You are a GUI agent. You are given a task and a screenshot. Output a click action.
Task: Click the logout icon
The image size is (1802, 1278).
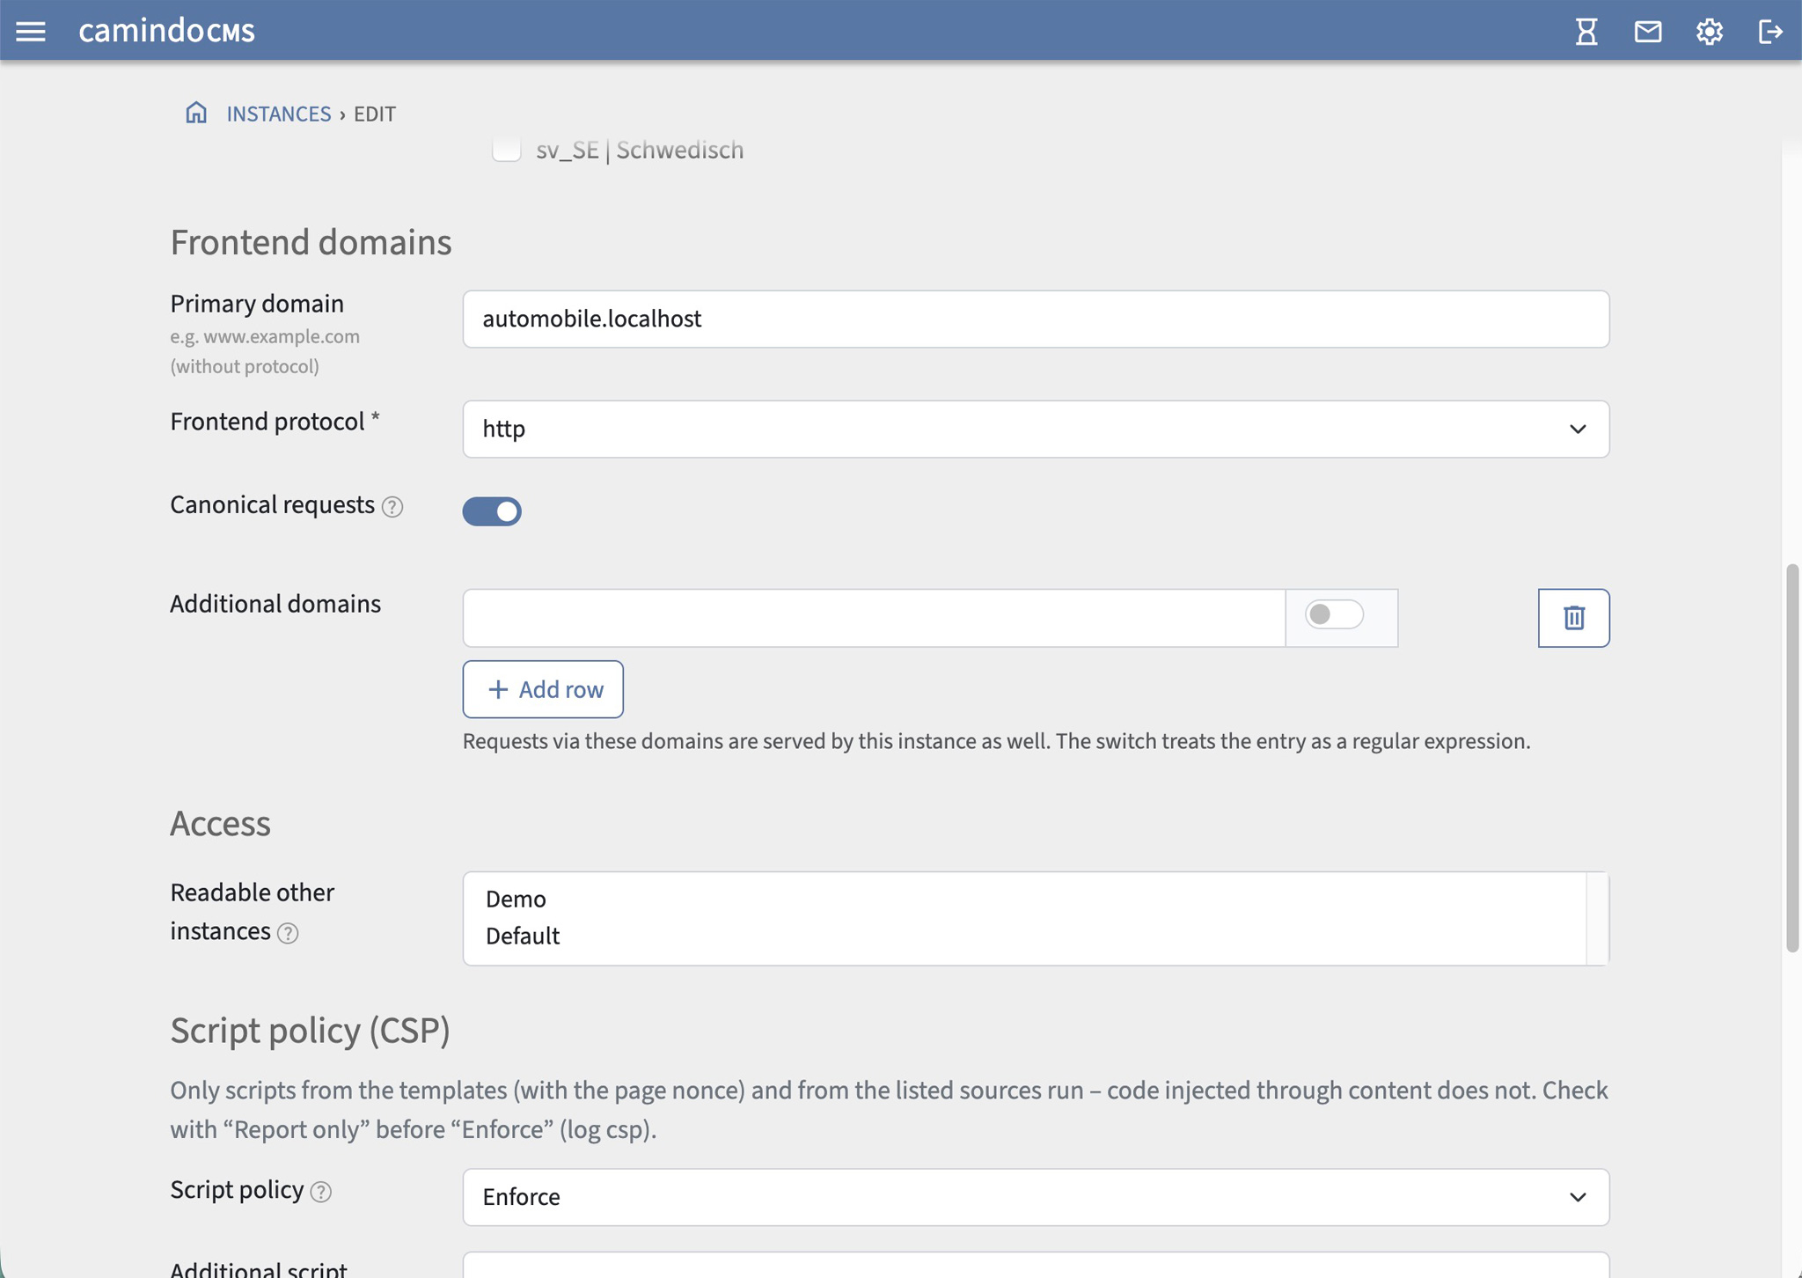tap(1770, 32)
